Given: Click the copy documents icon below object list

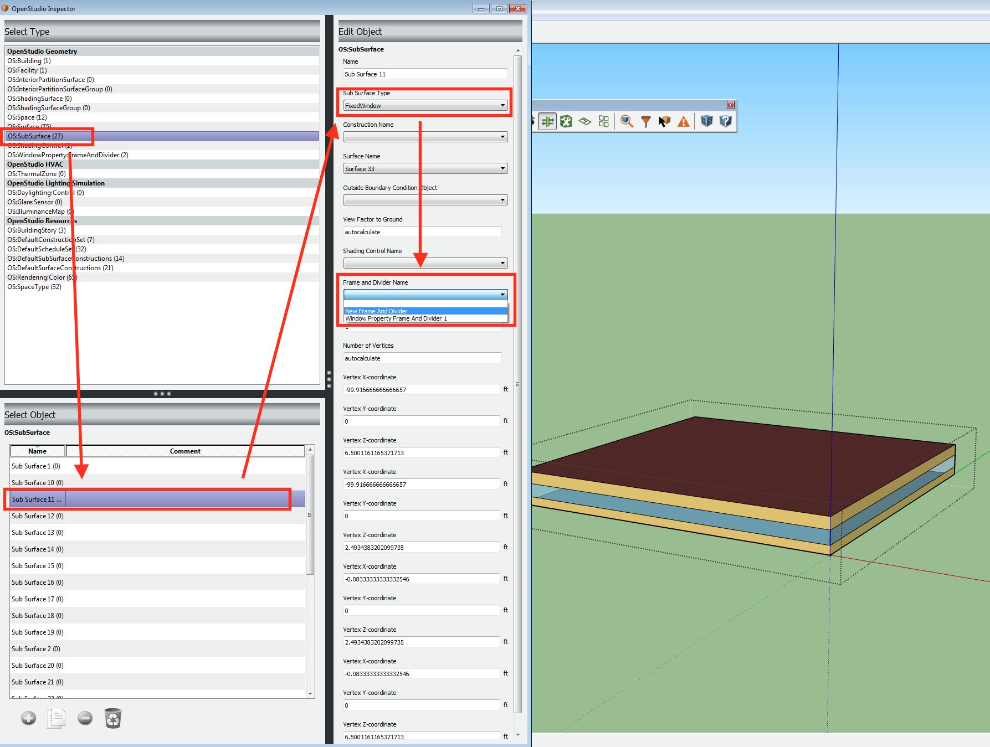Looking at the screenshot, I should [57, 718].
